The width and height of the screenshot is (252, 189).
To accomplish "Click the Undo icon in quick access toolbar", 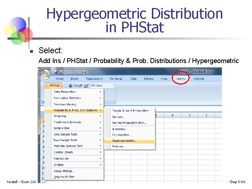I will coord(68,72).
